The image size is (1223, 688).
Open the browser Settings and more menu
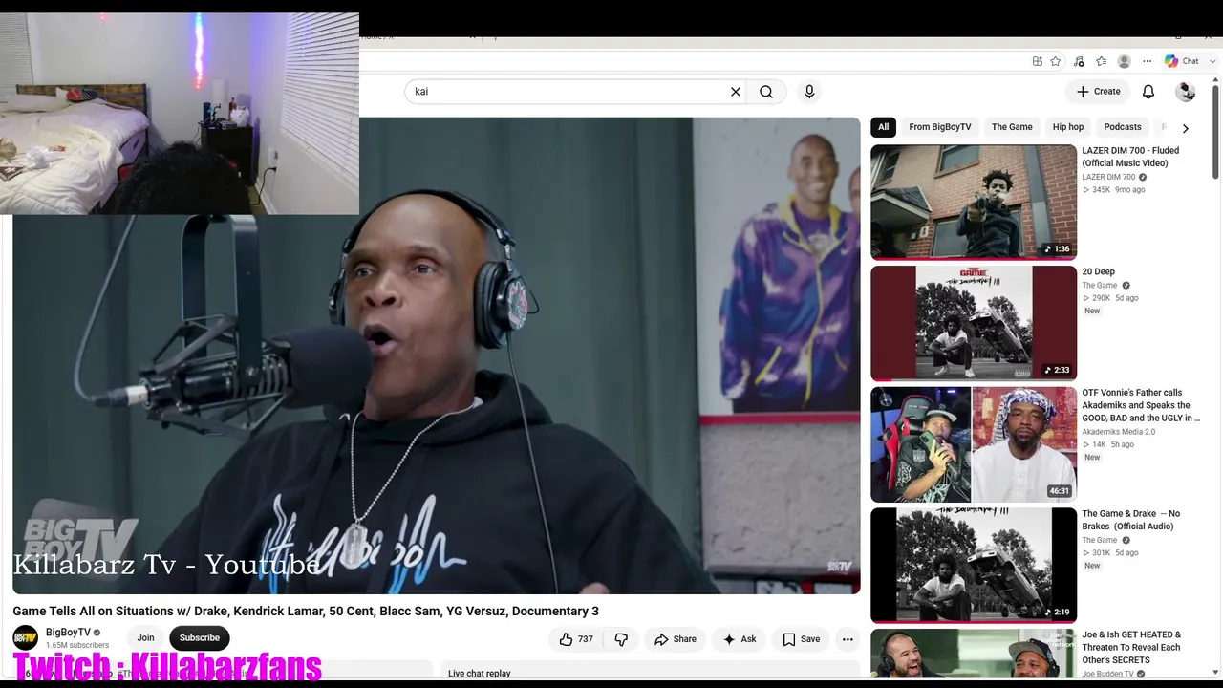(x=1147, y=61)
